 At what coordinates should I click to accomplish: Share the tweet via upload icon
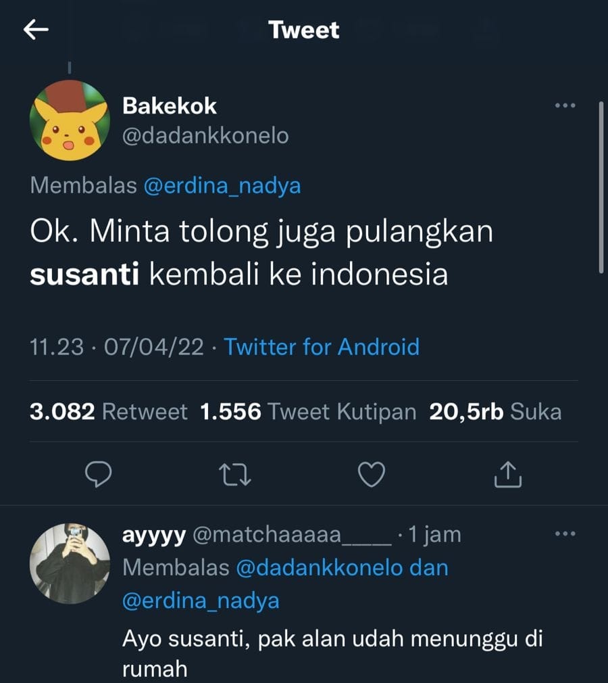(x=508, y=475)
